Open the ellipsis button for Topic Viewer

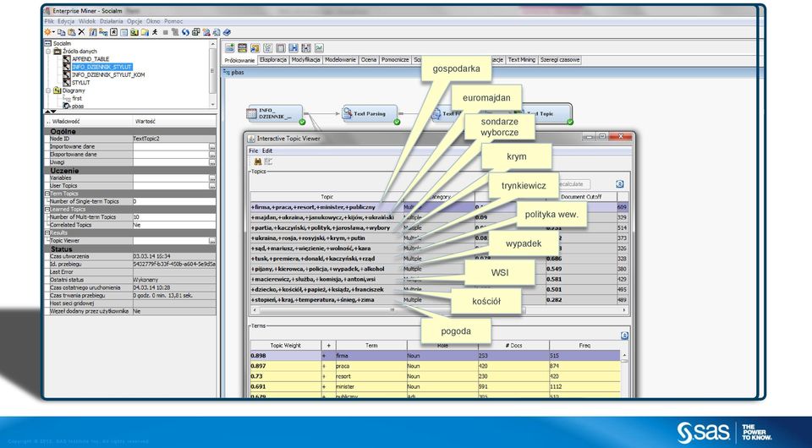pos(212,241)
